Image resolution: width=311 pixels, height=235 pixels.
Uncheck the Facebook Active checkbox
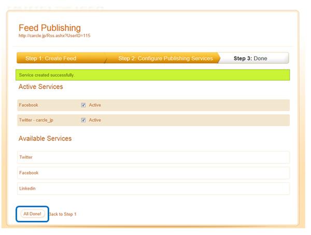(x=83, y=105)
